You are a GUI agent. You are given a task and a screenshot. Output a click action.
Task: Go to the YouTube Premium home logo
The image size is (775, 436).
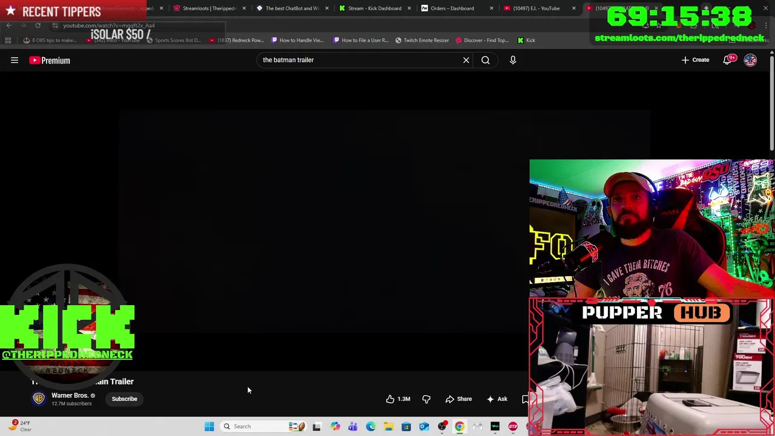point(50,60)
